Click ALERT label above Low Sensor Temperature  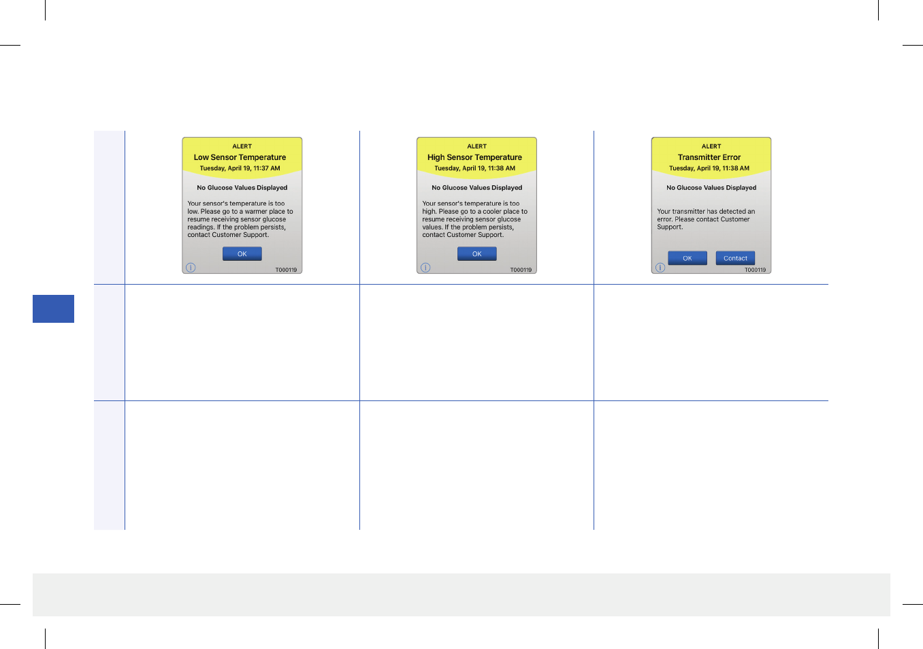tap(242, 146)
